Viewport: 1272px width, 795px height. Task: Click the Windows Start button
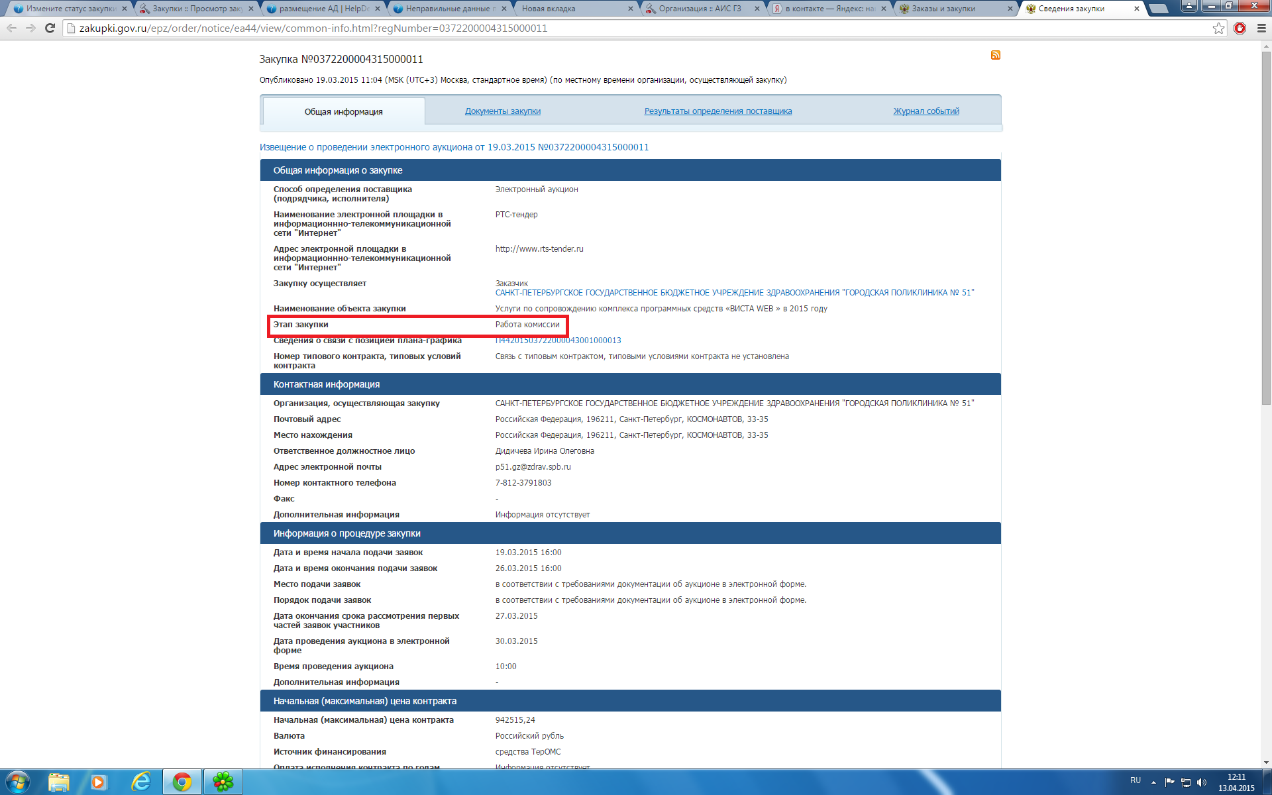click(x=17, y=782)
